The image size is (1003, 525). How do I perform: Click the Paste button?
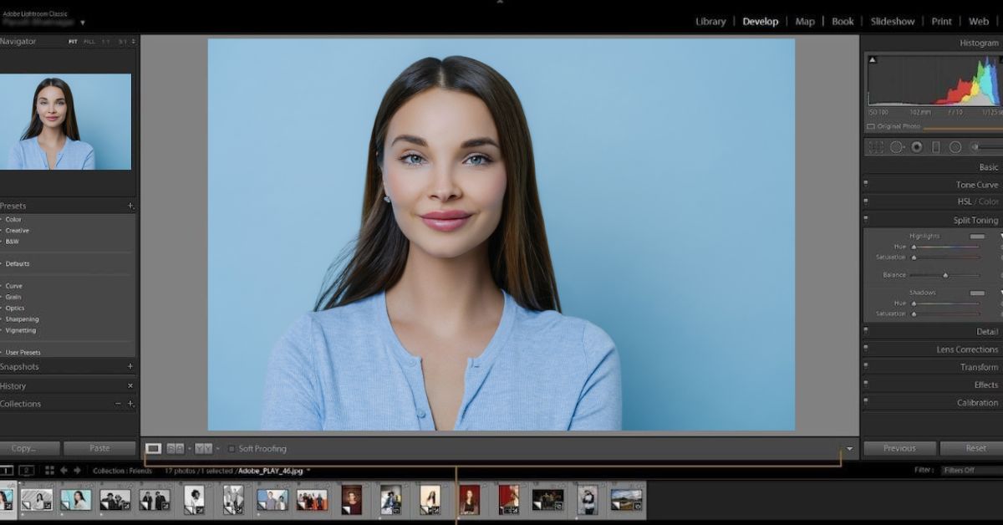click(99, 449)
